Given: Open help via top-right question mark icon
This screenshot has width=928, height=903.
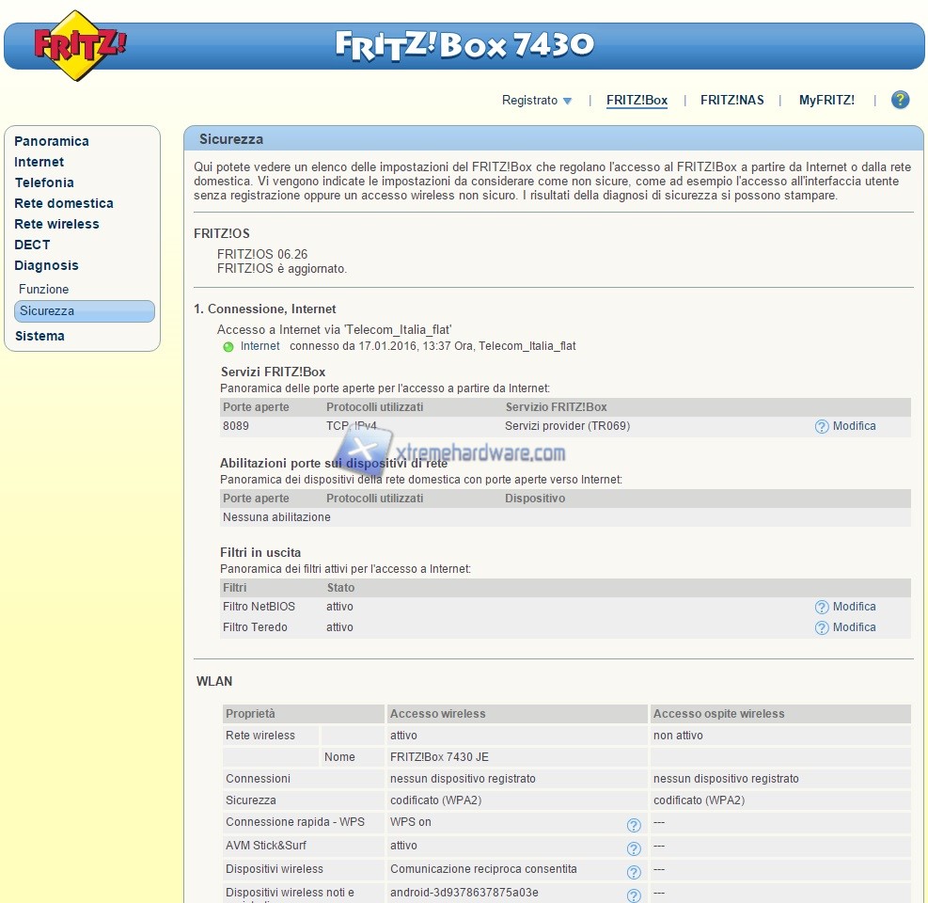Looking at the screenshot, I should click(x=900, y=100).
